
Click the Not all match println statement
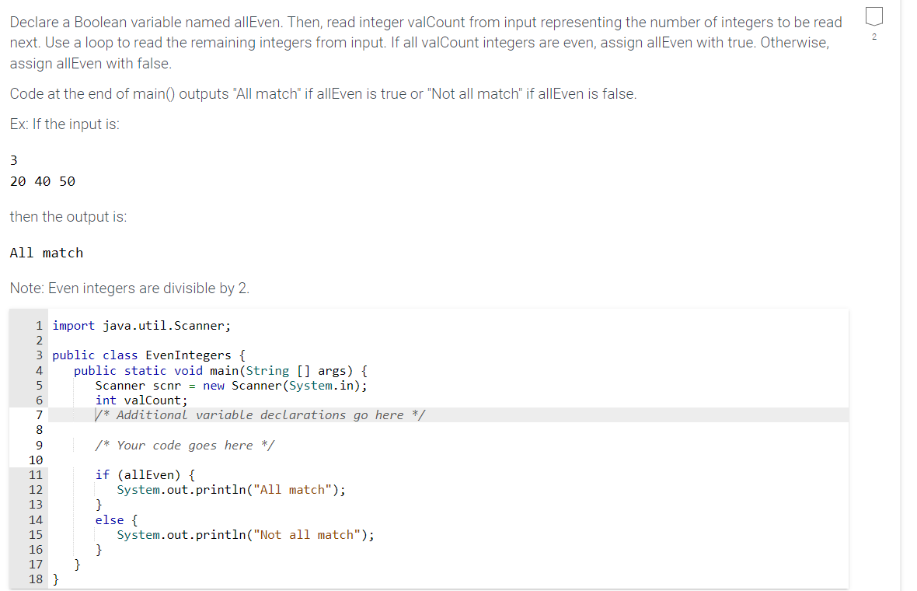(245, 534)
